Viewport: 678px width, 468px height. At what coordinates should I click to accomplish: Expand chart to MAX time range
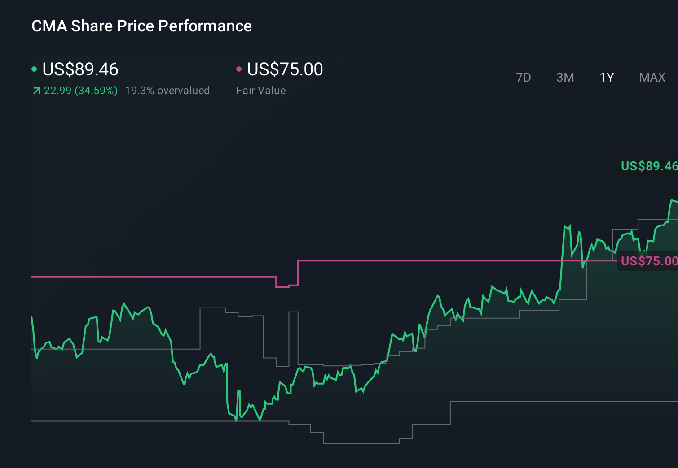(x=652, y=77)
